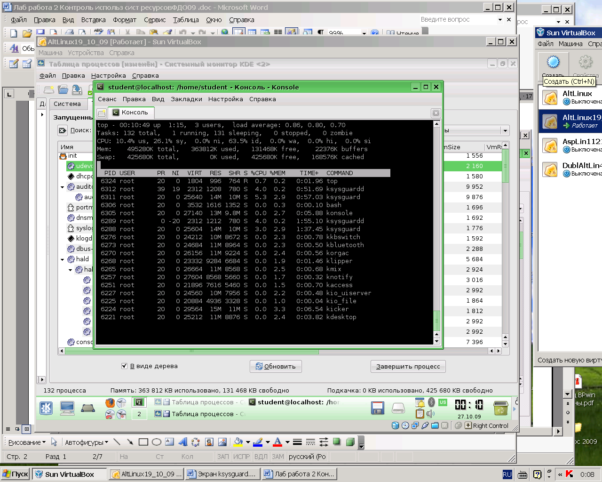
Task: Collapse the auditd tree node
Action: [x=62, y=187]
